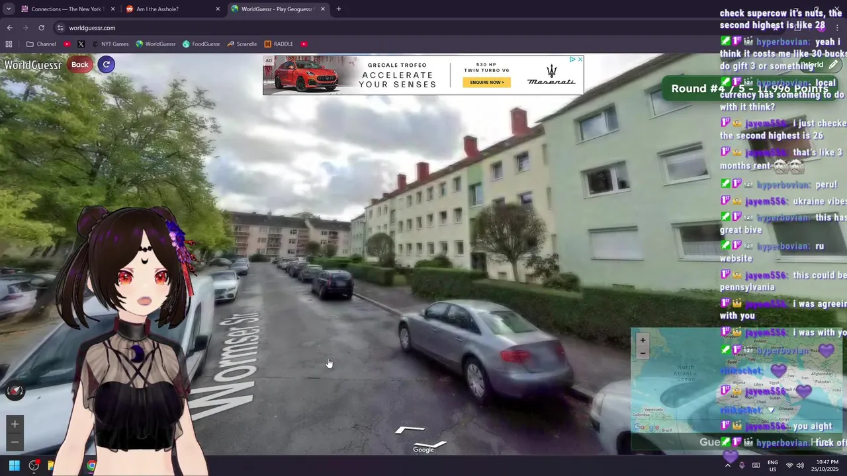Click the Round #4 points banner
The width and height of the screenshot is (847, 476).
(750, 89)
